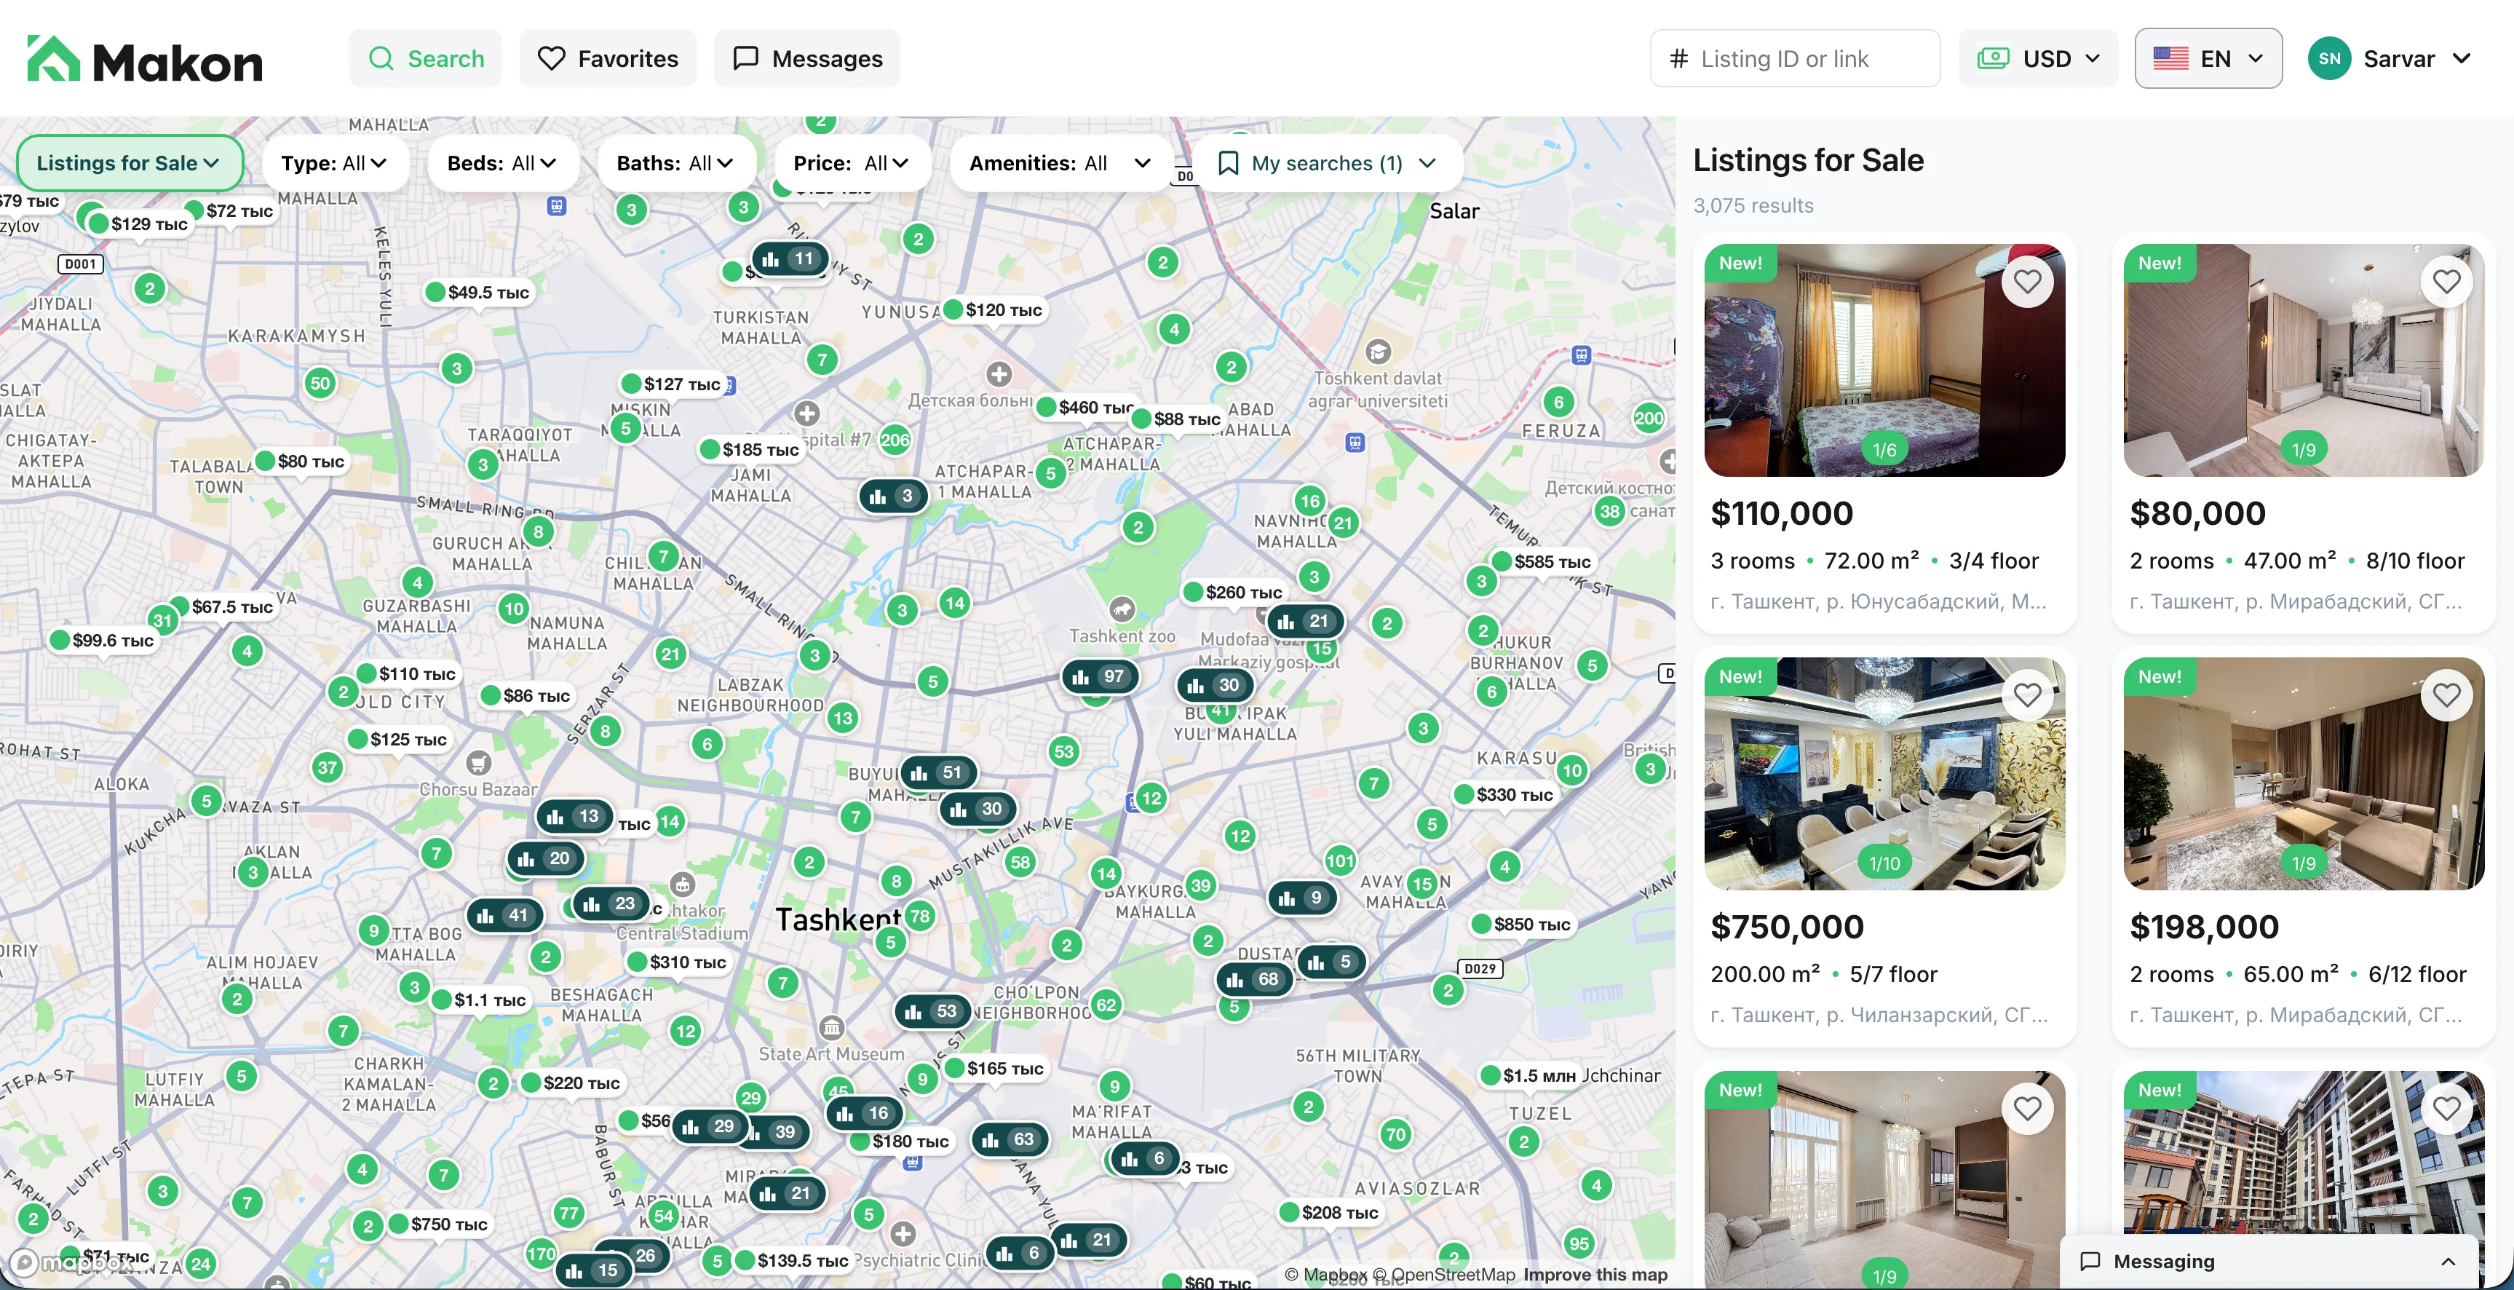Favorite the $80,000 listing heart icon
Viewport: 2514px width, 1290px height.
tap(2446, 282)
